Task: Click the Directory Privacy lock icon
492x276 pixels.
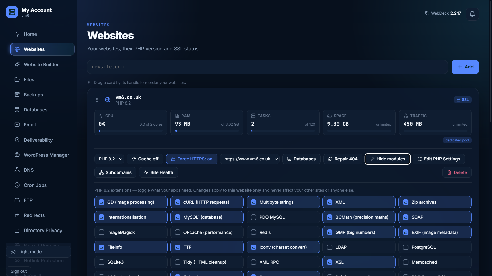Action: 17,230
